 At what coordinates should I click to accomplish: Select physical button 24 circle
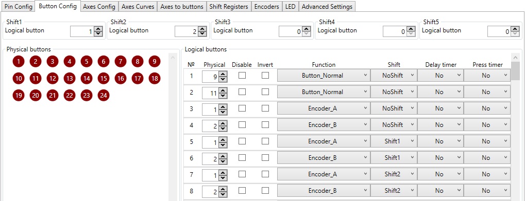pyautogui.click(x=104, y=95)
